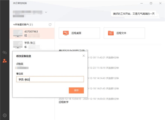Open the 远程教学 record entry

pos(64,102)
